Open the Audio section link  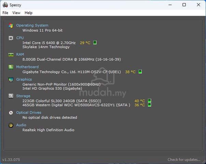tap(21, 125)
